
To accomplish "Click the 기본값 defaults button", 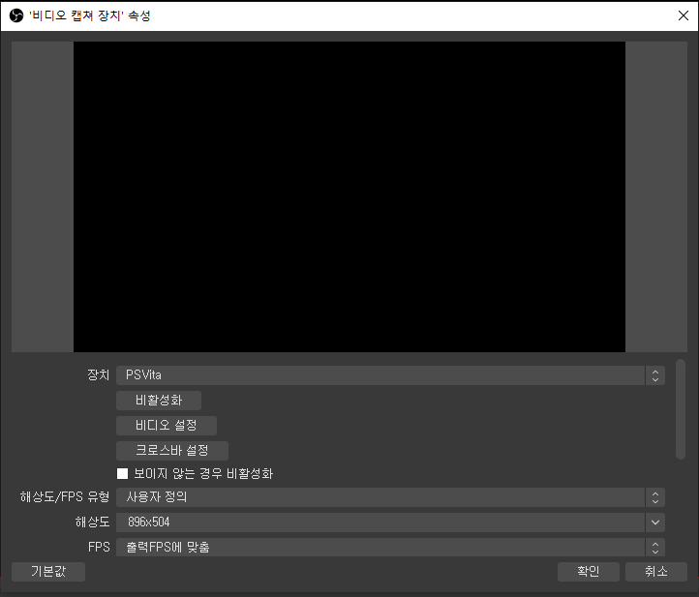I will point(48,572).
